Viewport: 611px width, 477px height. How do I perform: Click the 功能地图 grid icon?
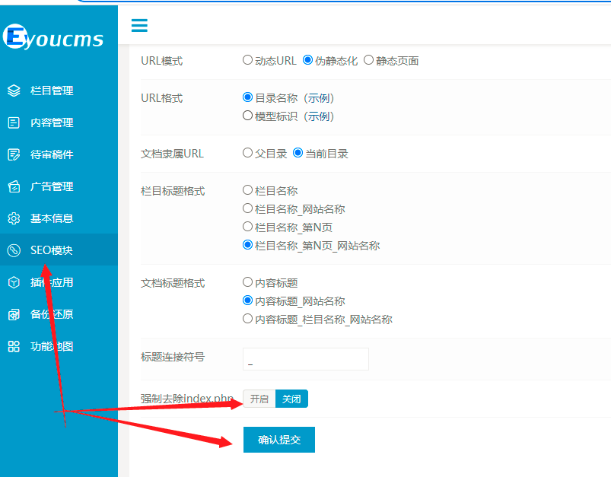(x=14, y=346)
